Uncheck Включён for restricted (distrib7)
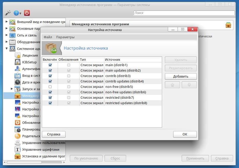Viewport: 239px width, 168px height. click(50, 97)
